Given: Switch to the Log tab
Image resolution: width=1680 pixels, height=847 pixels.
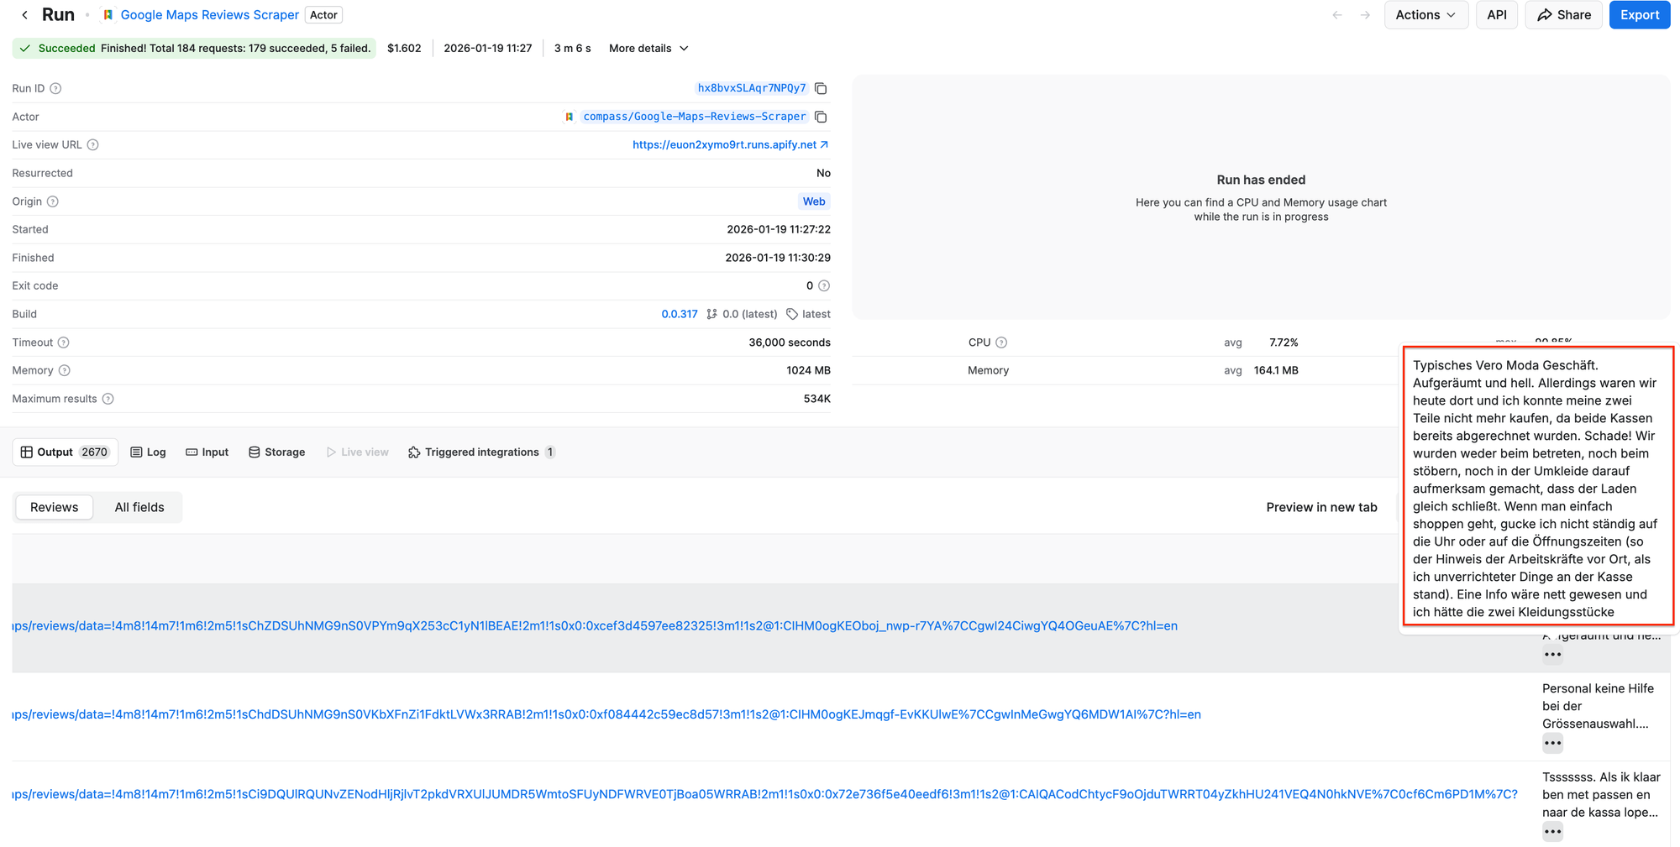Looking at the screenshot, I should (148, 452).
